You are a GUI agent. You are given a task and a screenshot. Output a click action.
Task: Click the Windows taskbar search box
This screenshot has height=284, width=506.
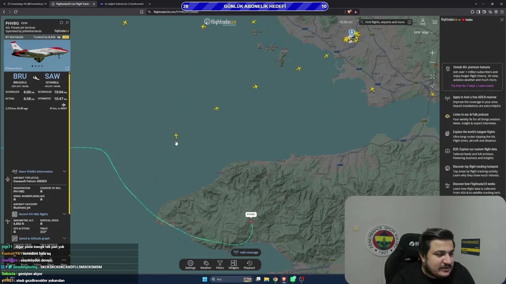(232, 279)
